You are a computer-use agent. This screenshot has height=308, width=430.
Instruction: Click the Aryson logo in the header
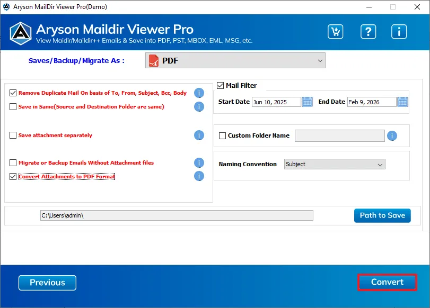click(x=21, y=33)
